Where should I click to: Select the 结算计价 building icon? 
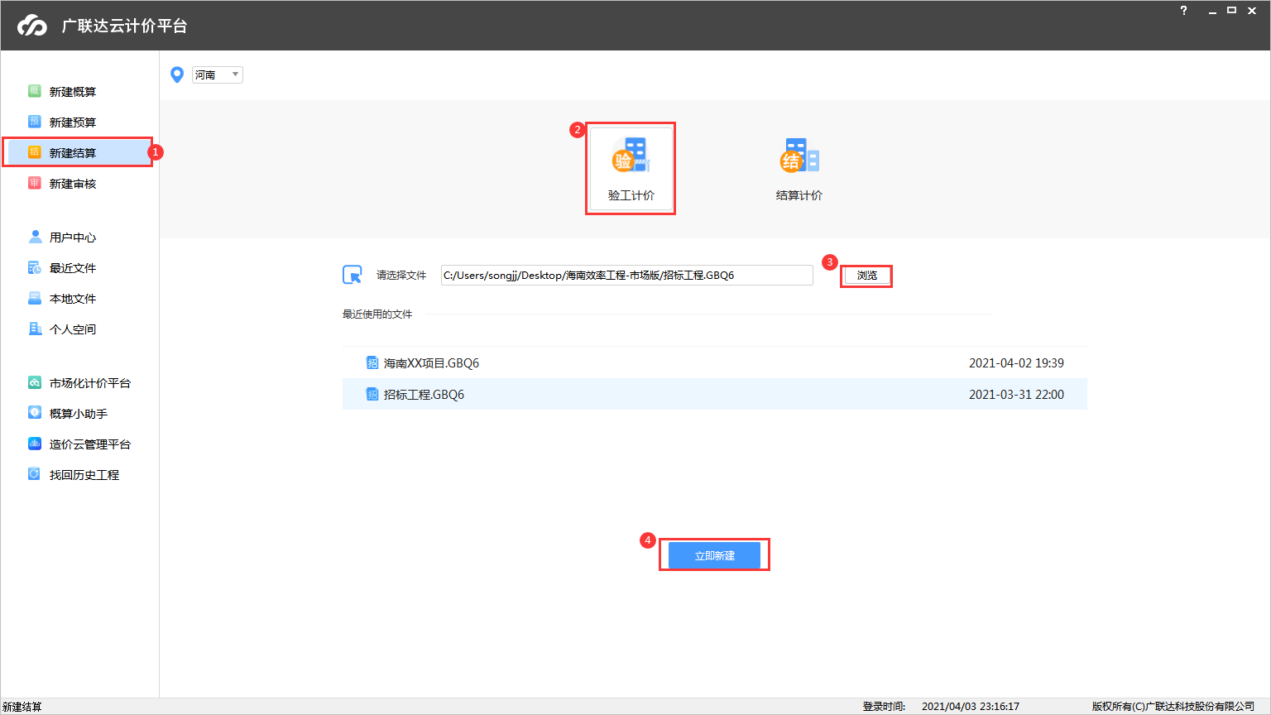point(799,156)
